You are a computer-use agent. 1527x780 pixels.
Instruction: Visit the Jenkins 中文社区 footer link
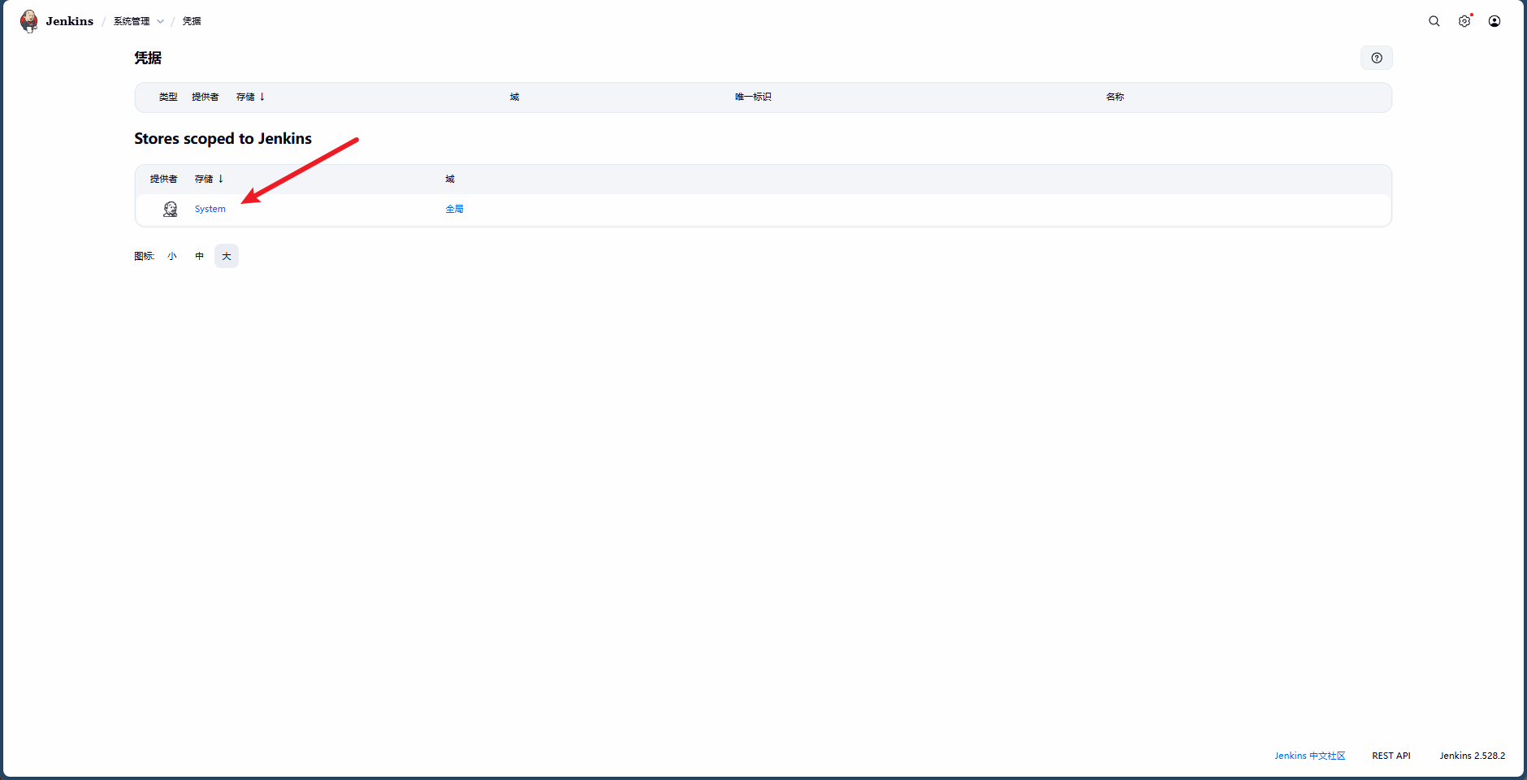click(1310, 756)
